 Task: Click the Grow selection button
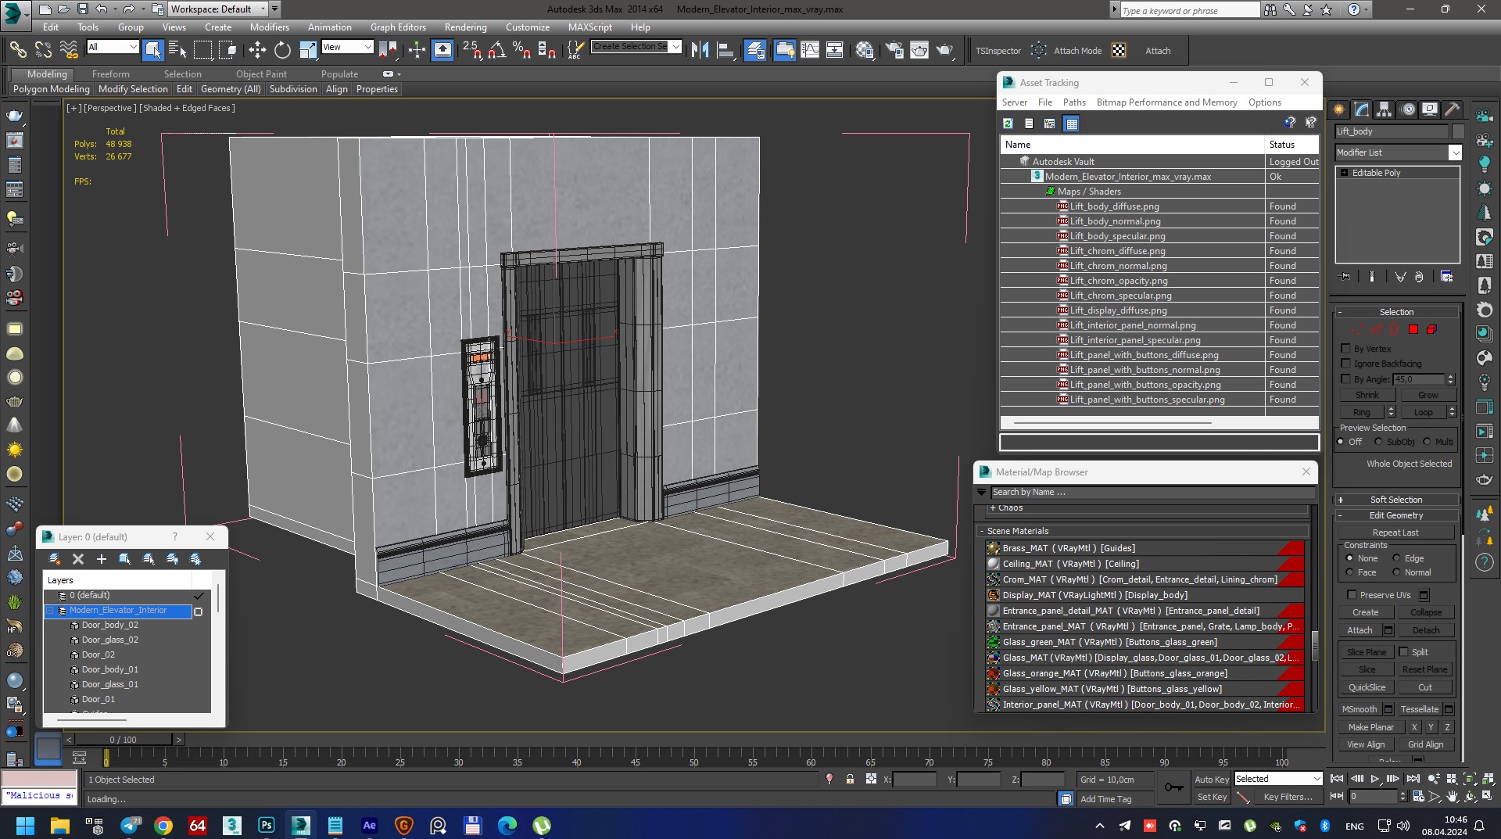click(x=1428, y=395)
